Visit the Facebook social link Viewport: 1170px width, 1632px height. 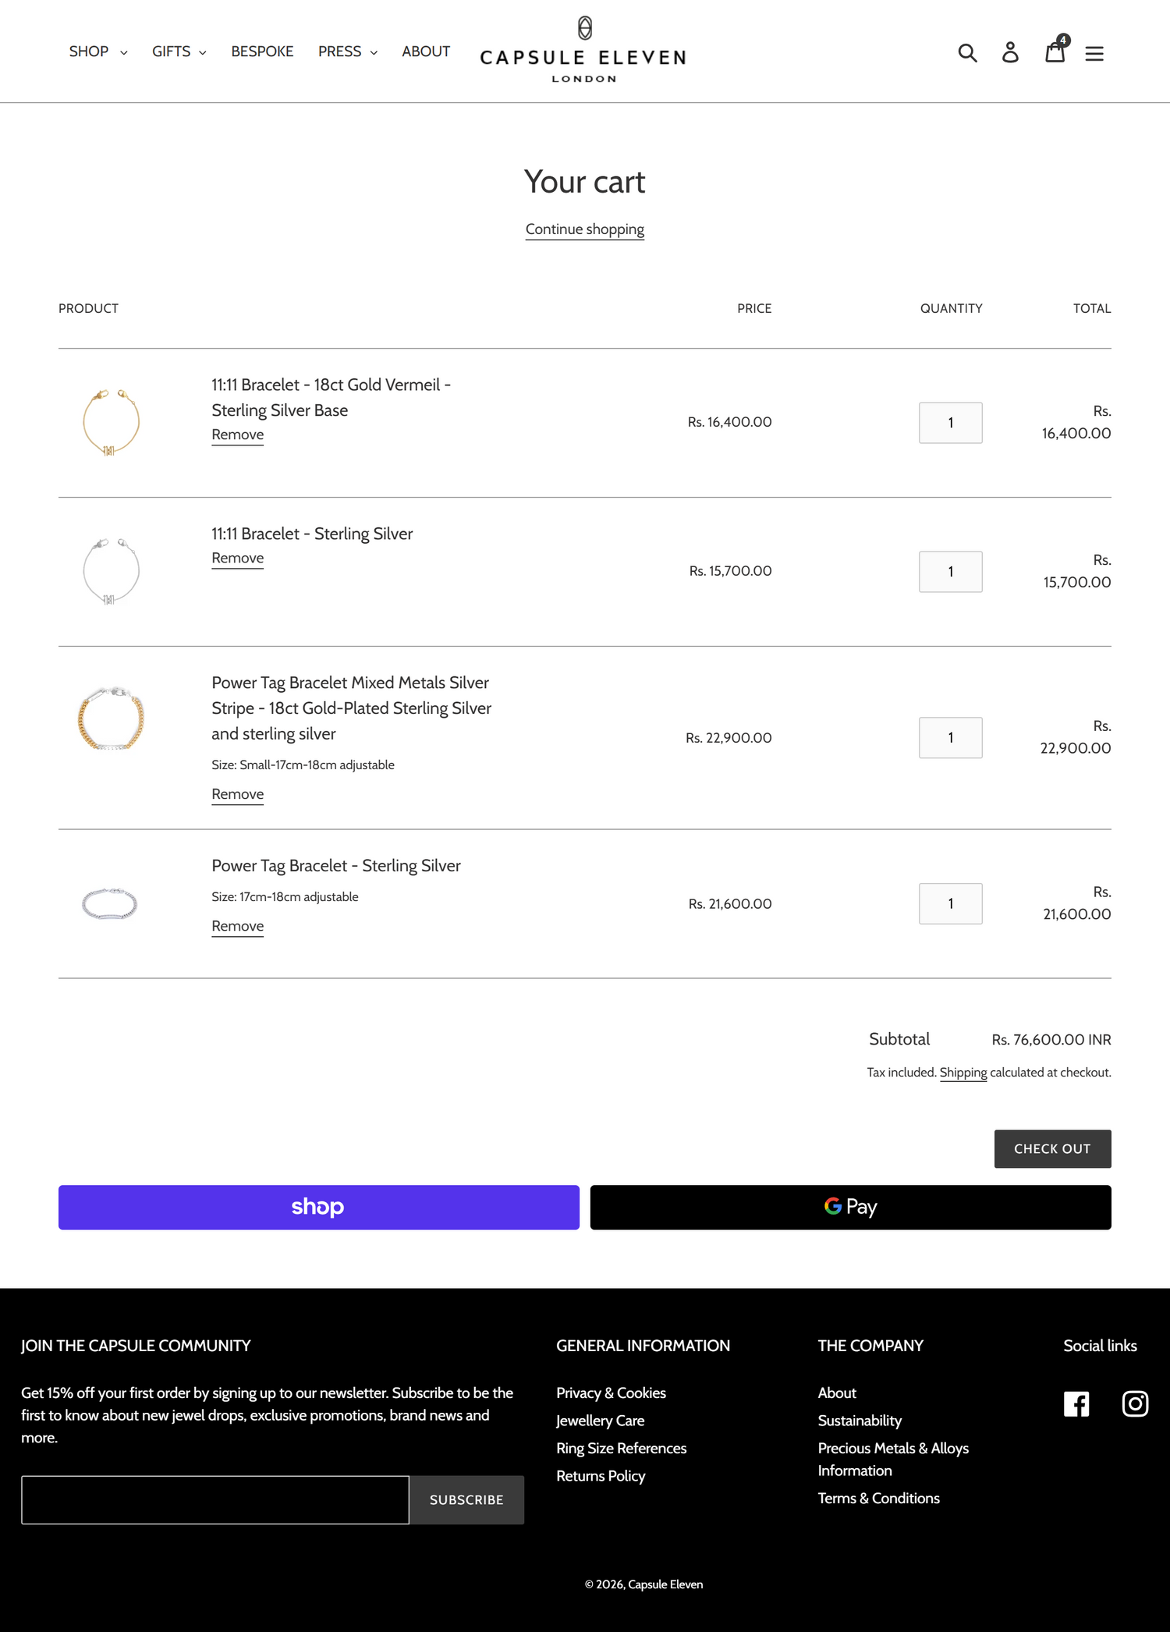[1076, 1404]
